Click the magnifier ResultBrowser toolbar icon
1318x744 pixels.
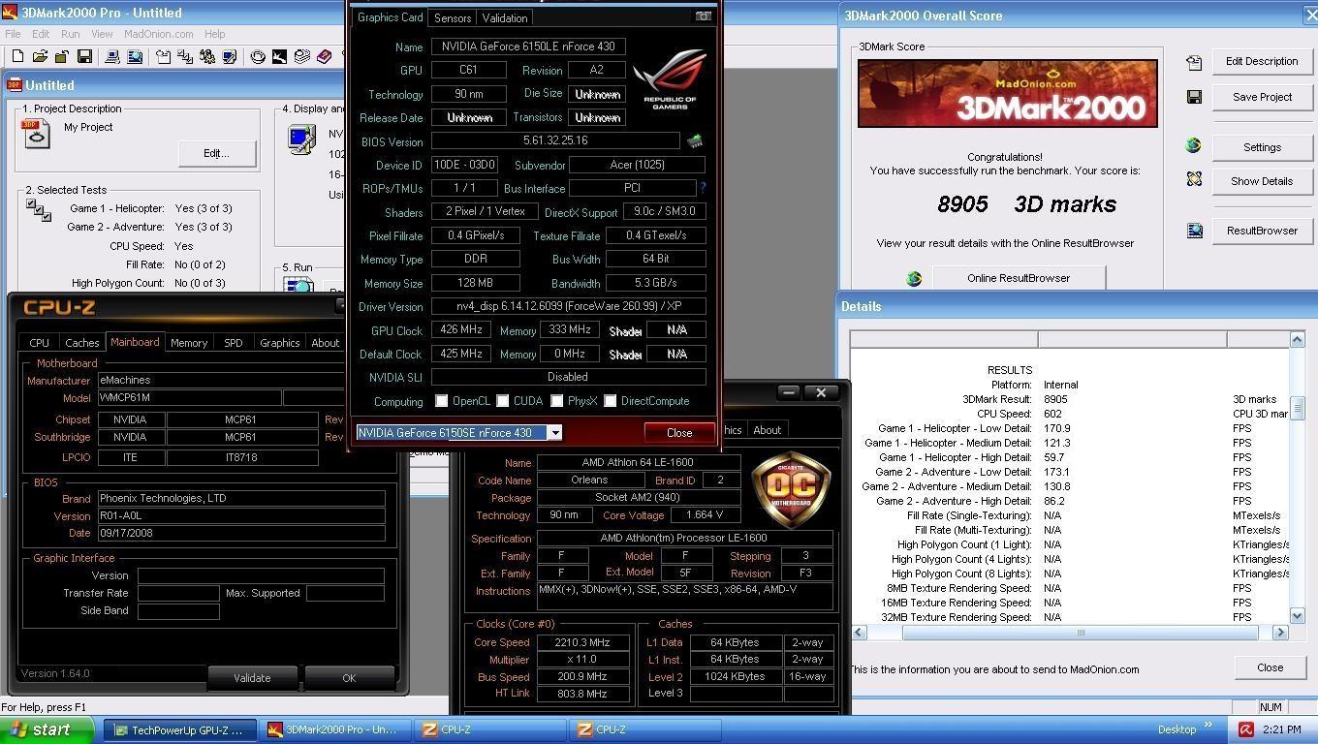(135, 57)
